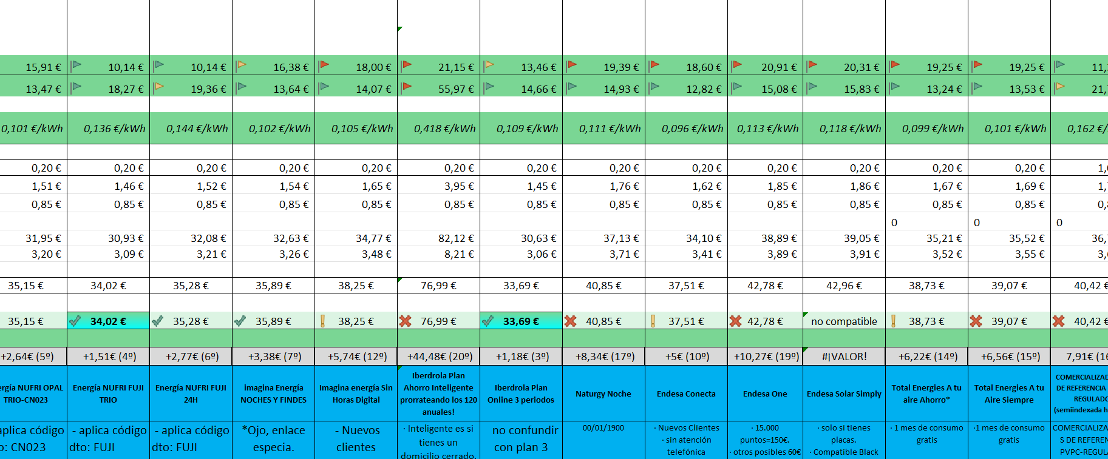Click the +44,48€ (20º) ranking cell
1108x459 pixels.
(x=439, y=356)
